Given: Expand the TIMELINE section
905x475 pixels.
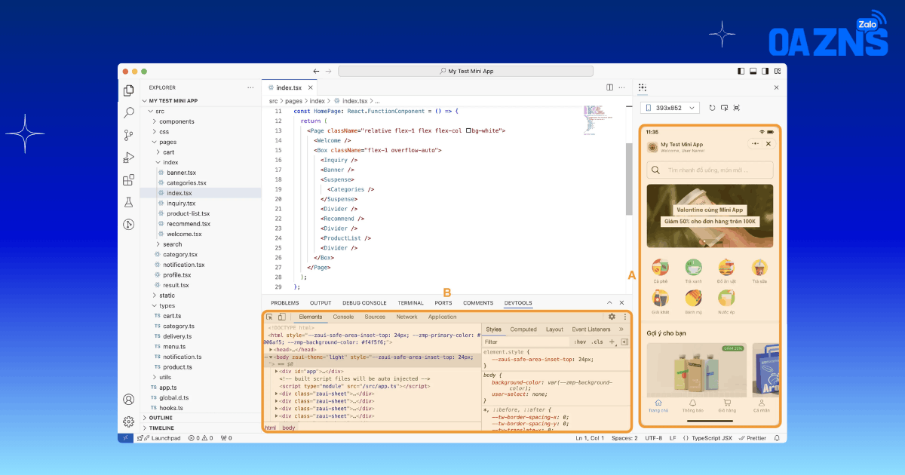Looking at the screenshot, I should [146, 427].
